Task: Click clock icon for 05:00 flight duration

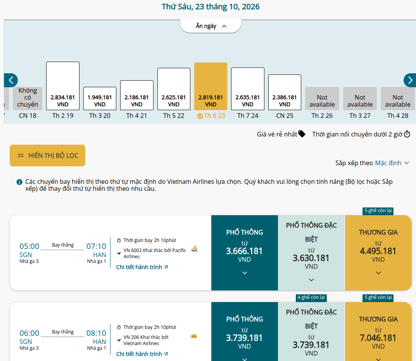Action: click(119, 240)
